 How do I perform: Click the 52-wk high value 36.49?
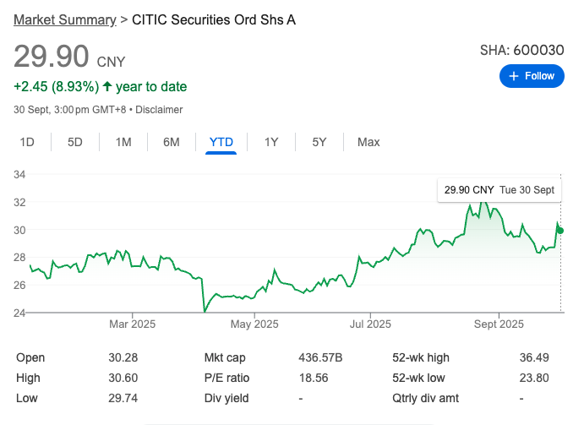click(x=534, y=358)
